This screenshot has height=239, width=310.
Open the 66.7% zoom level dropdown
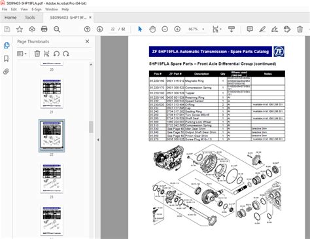click(203, 29)
